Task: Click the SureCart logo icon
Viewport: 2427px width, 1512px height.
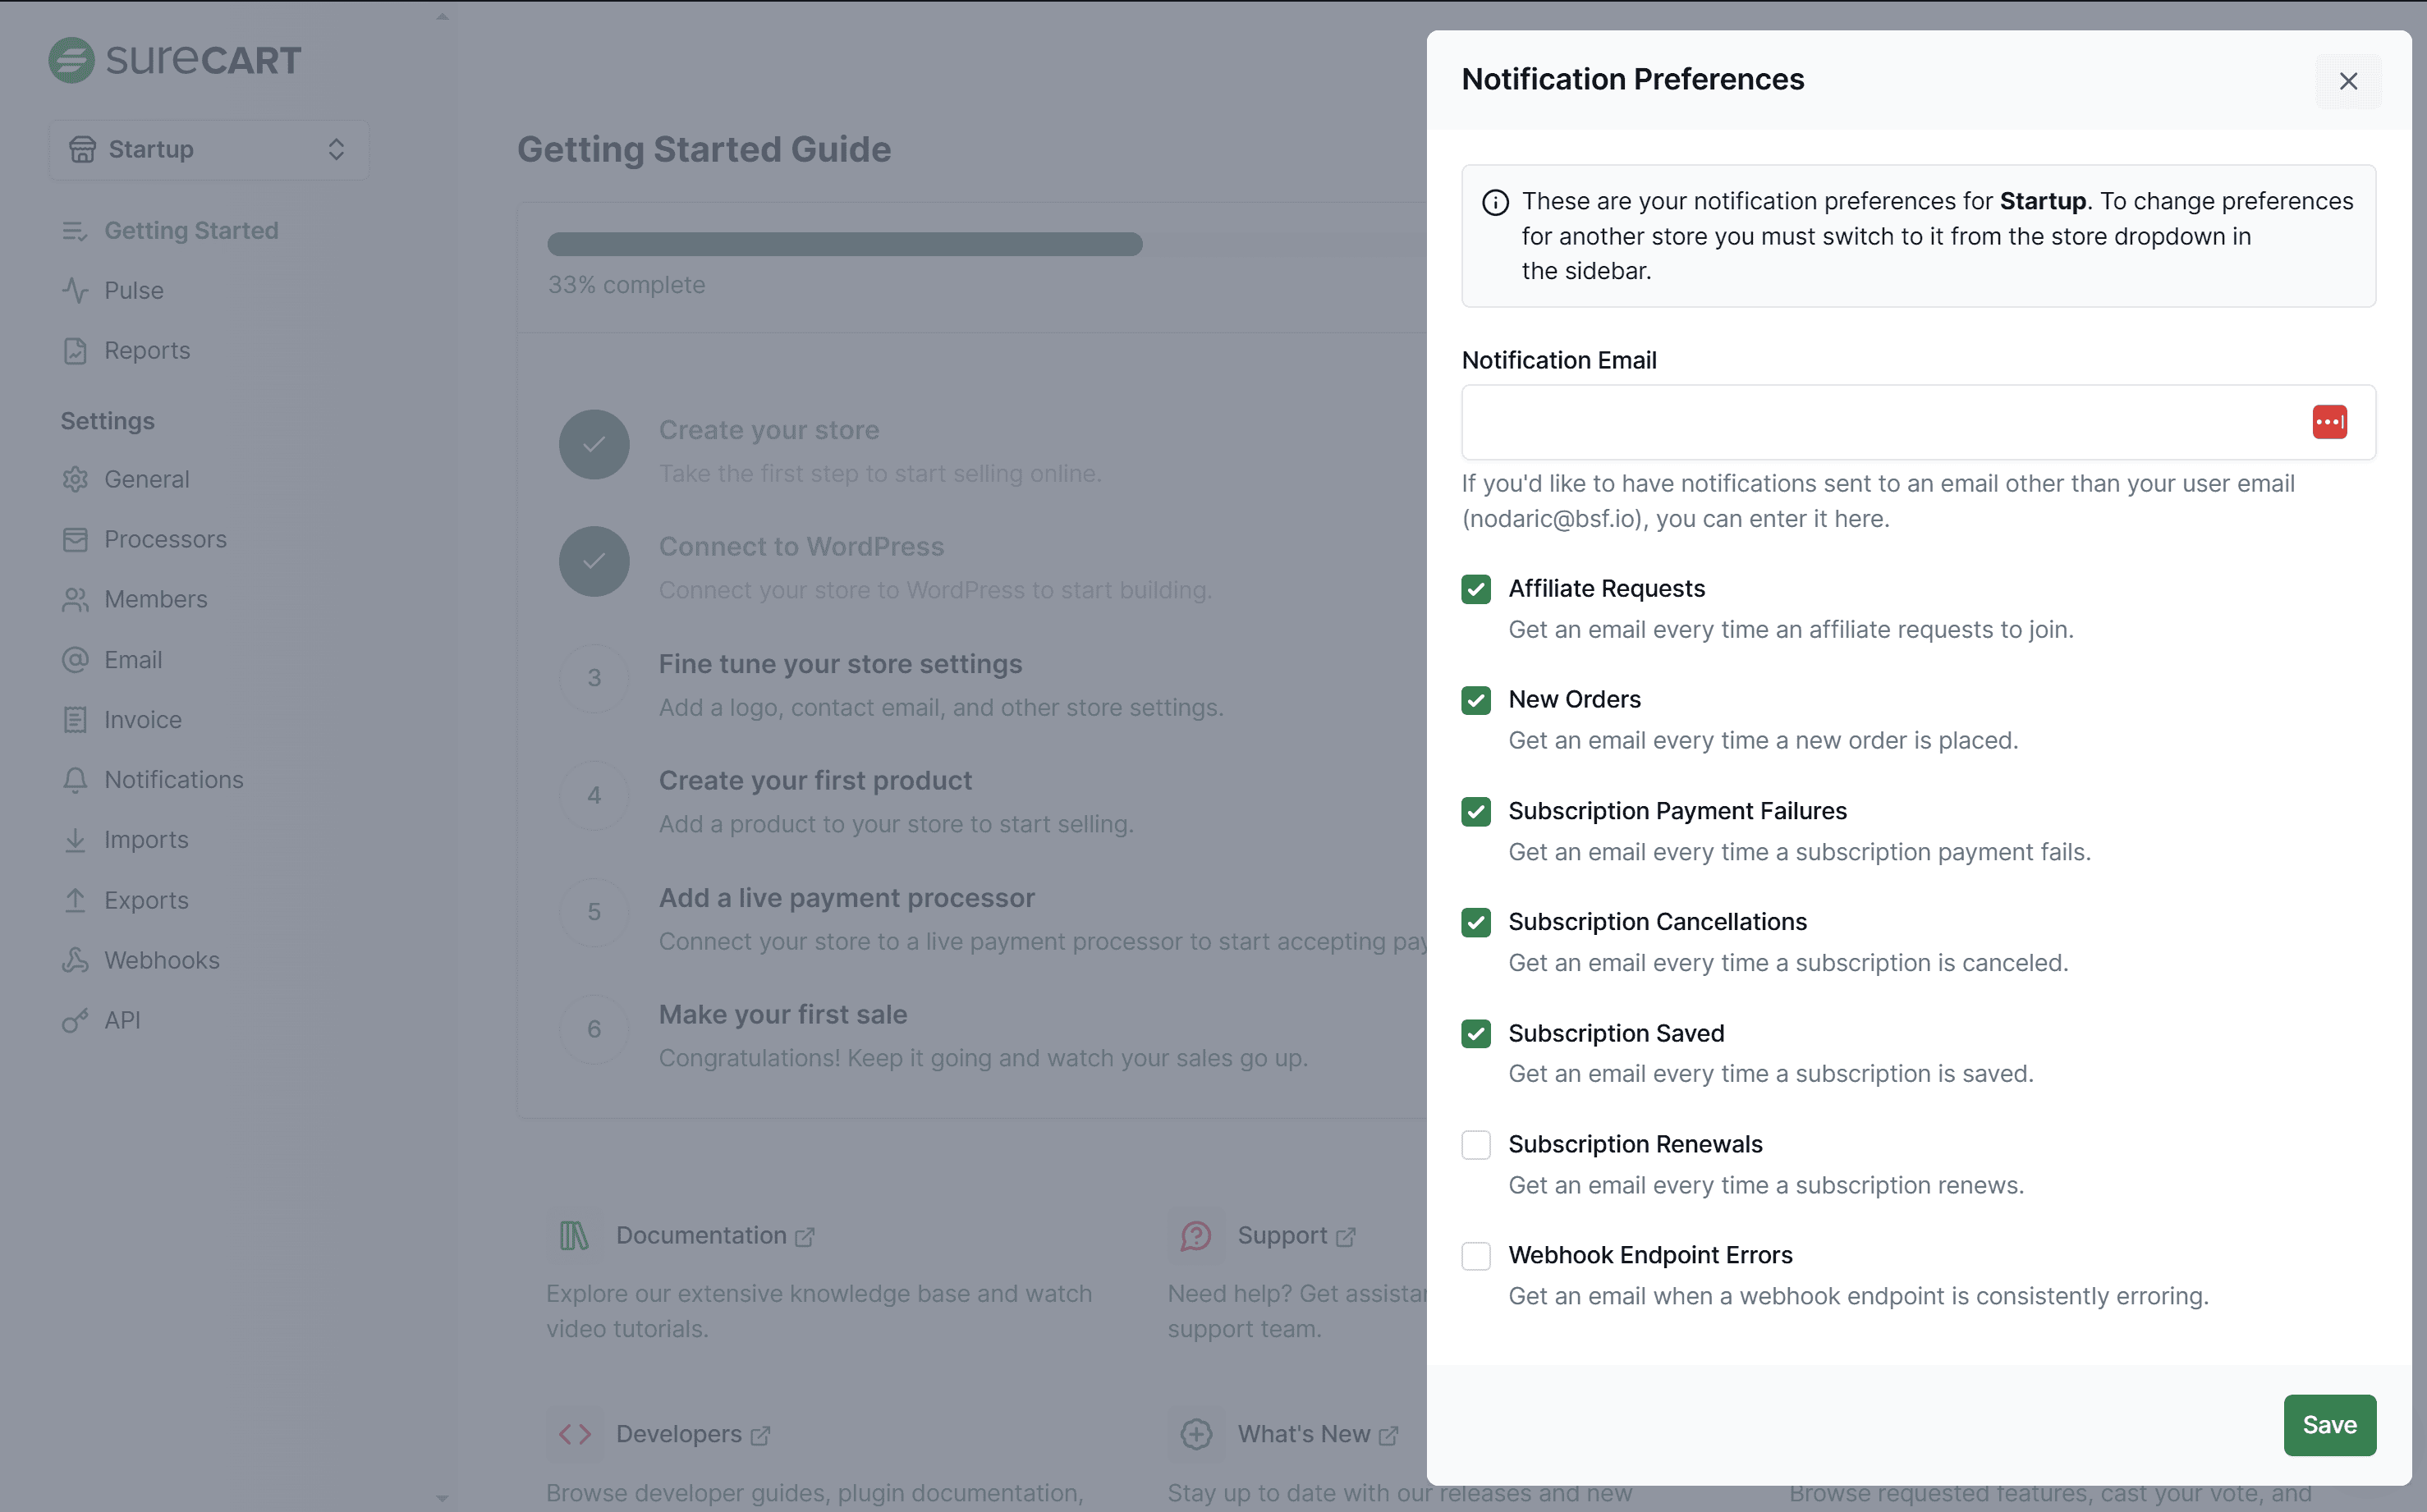Action: click(x=71, y=60)
